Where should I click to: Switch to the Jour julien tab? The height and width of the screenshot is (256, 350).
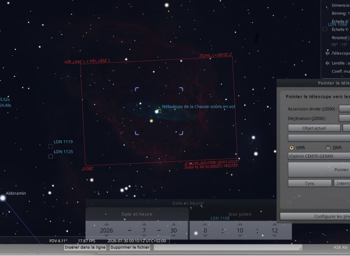tap(240, 214)
